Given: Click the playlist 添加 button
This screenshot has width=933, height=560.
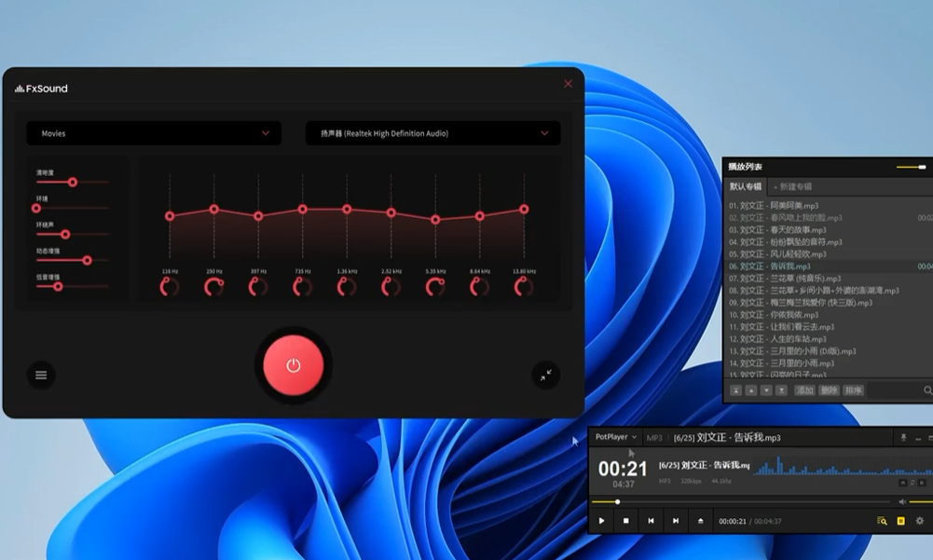Looking at the screenshot, I should (x=804, y=390).
